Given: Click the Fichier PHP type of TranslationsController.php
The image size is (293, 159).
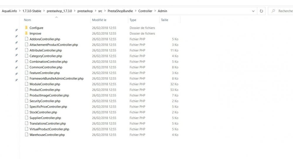Looking at the screenshot, I should click(137, 124).
